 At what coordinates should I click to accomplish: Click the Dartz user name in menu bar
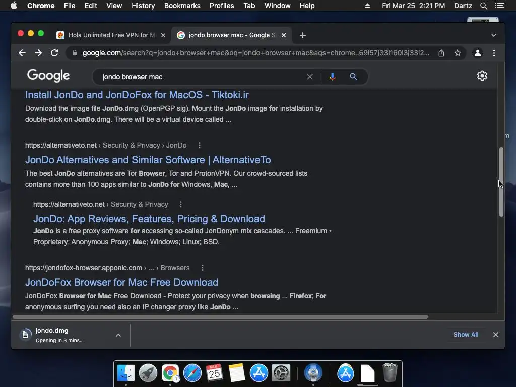(463, 6)
